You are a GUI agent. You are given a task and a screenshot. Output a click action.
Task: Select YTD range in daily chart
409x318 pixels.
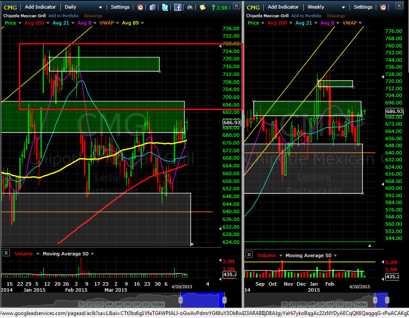click(x=99, y=304)
